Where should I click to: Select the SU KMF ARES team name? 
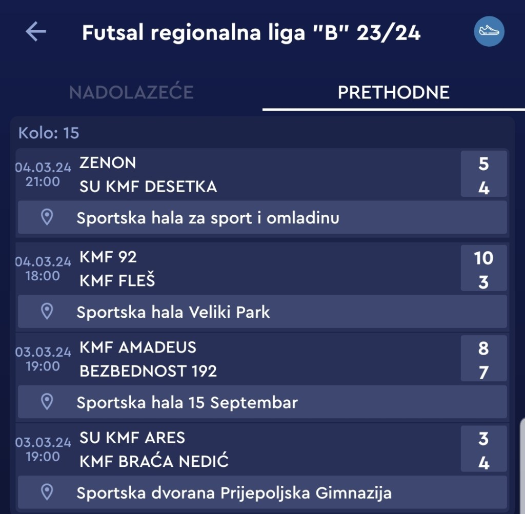132,438
